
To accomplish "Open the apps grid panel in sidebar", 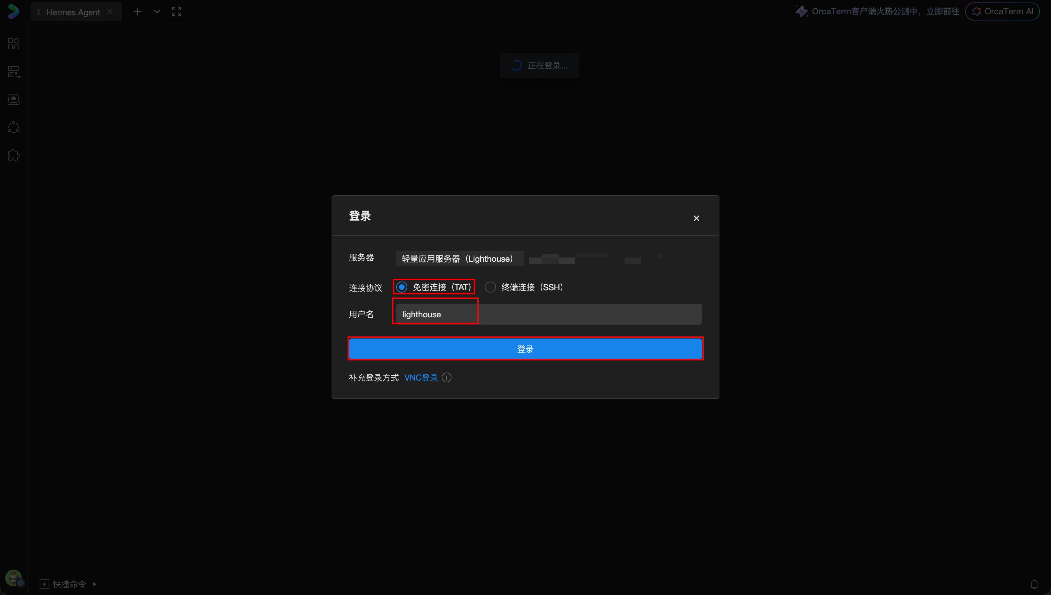I will click(x=14, y=44).
